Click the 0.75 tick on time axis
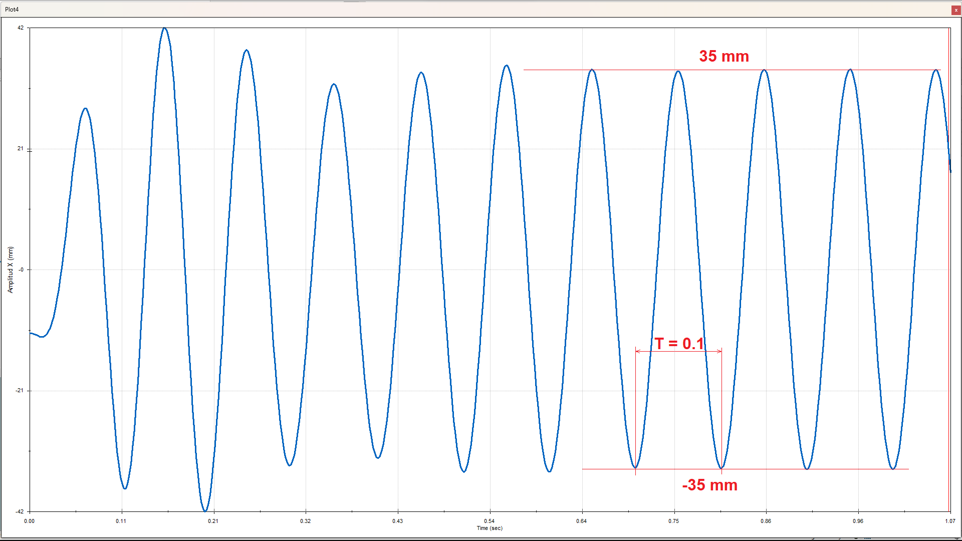The width and height of the screenshot is (962, 541). pyautogui.click(x=673, y=521)
